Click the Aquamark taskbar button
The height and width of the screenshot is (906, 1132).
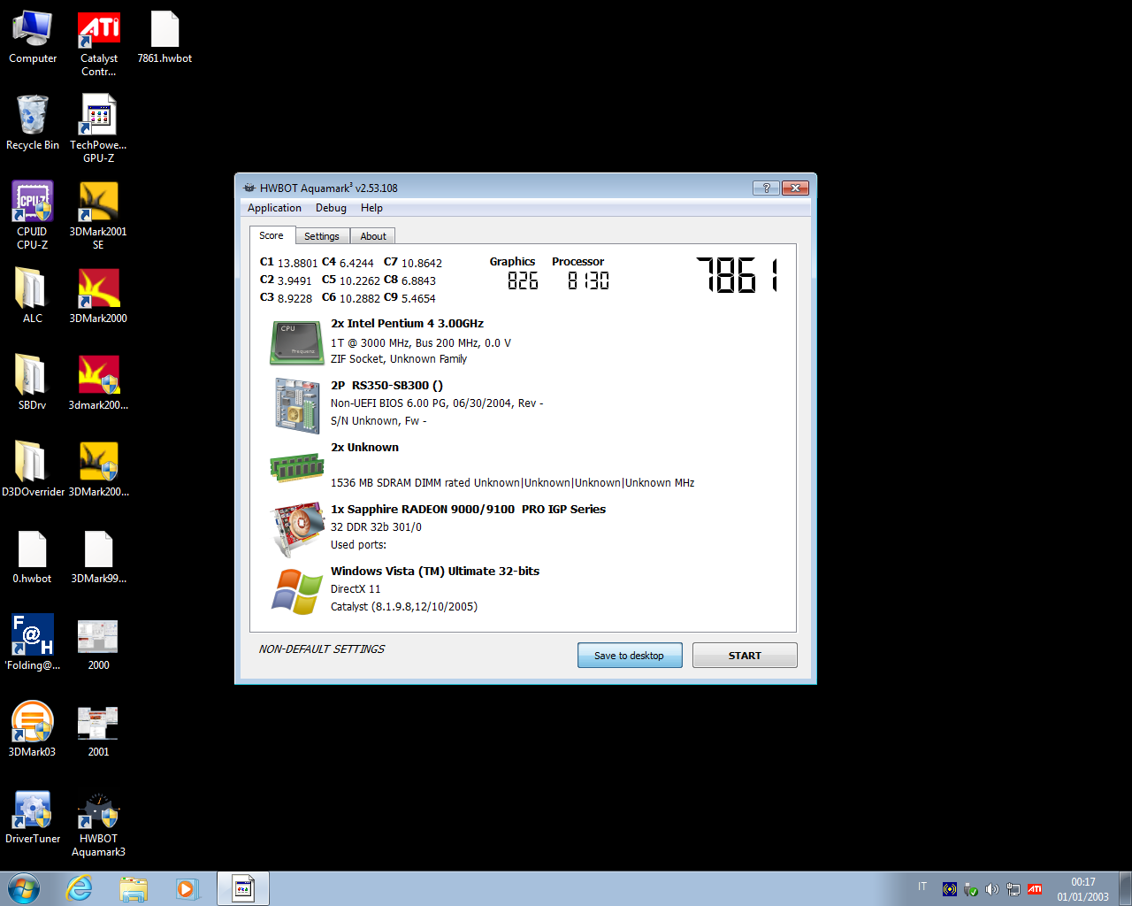pyautogui.click(x=243, y=888)
